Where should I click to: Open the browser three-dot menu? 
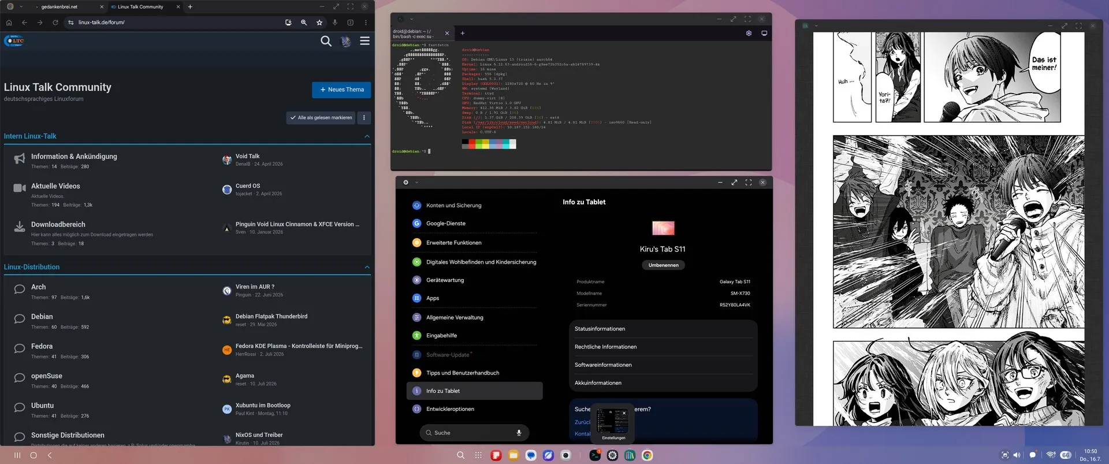366,23
